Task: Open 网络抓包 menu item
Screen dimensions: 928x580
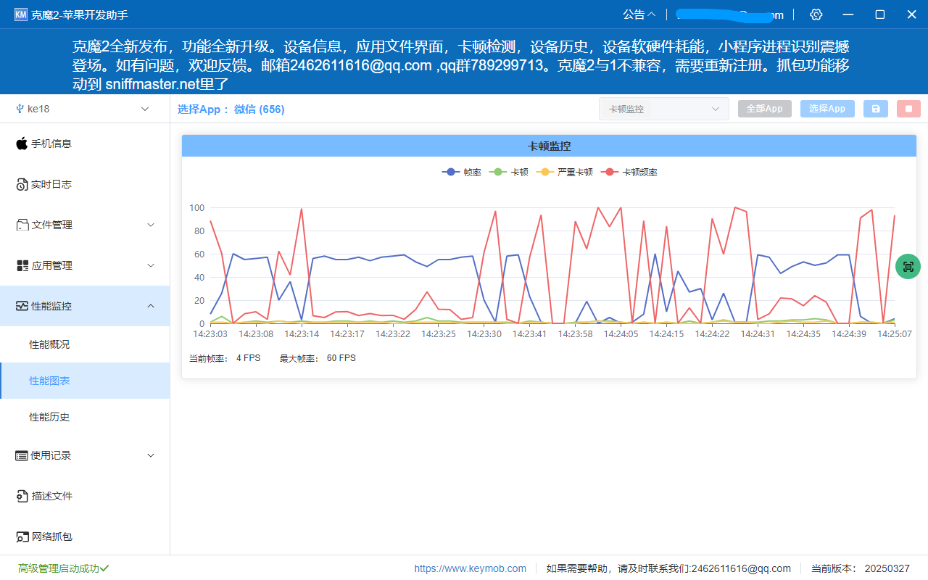Action: click(85, 536)
